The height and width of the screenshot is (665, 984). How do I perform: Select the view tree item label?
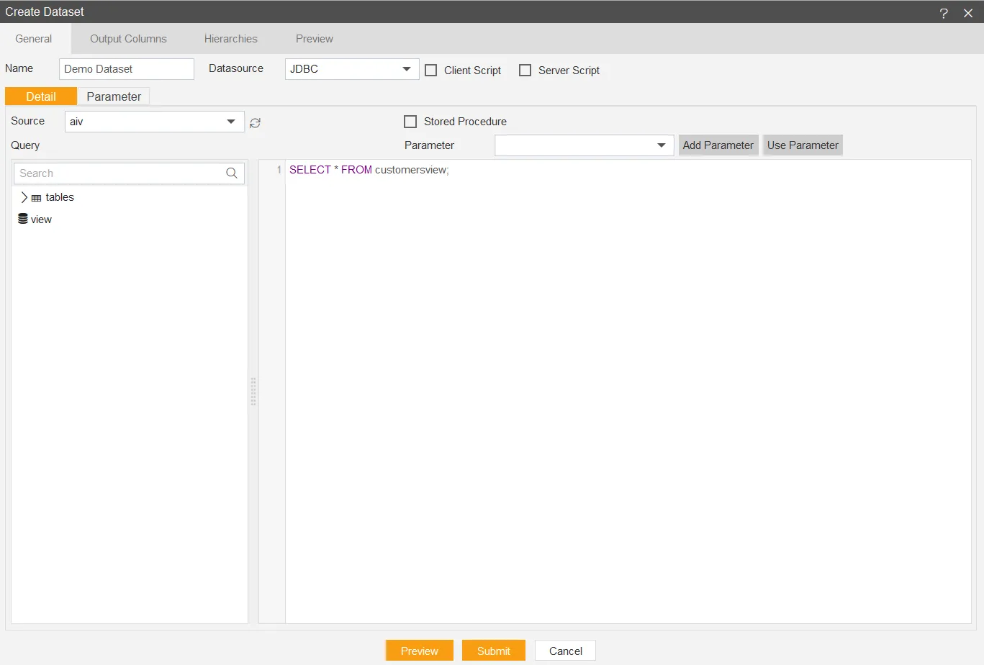(42, 220)
